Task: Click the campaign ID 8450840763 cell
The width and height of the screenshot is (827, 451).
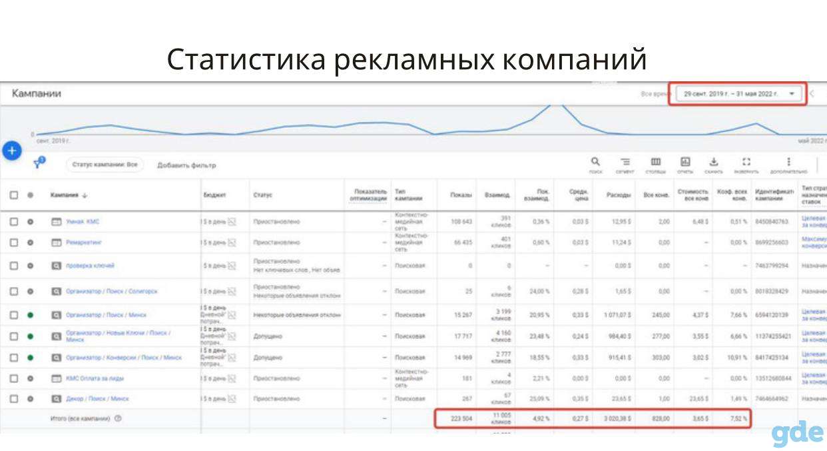Action: pos(772,222)
